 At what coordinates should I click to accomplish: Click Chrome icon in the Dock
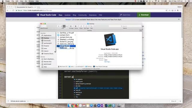(73, 105)
